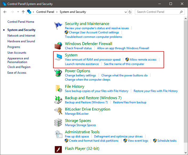Click Defragment and optimize your drives

coord(118,137)
